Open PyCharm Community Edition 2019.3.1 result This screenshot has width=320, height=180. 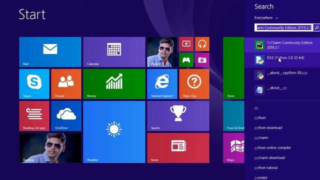(282, 45)
